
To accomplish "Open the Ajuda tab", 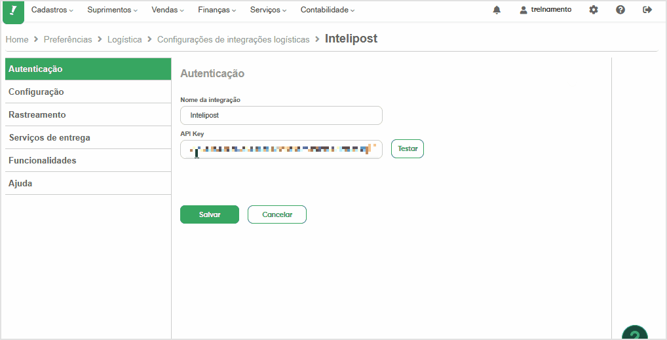I will [88, 183].
